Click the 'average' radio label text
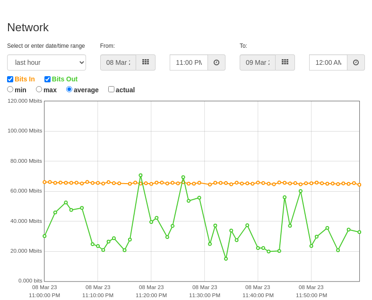 86,90
